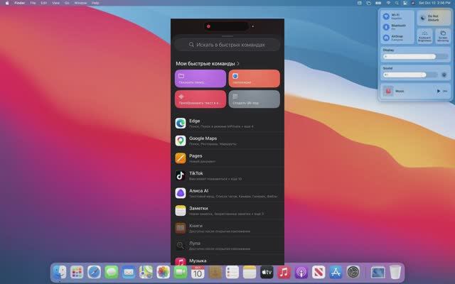This screenshot has height=284, width=455.
Task: Toggle Bluetooth in Control Center
Action: [386, 27]
